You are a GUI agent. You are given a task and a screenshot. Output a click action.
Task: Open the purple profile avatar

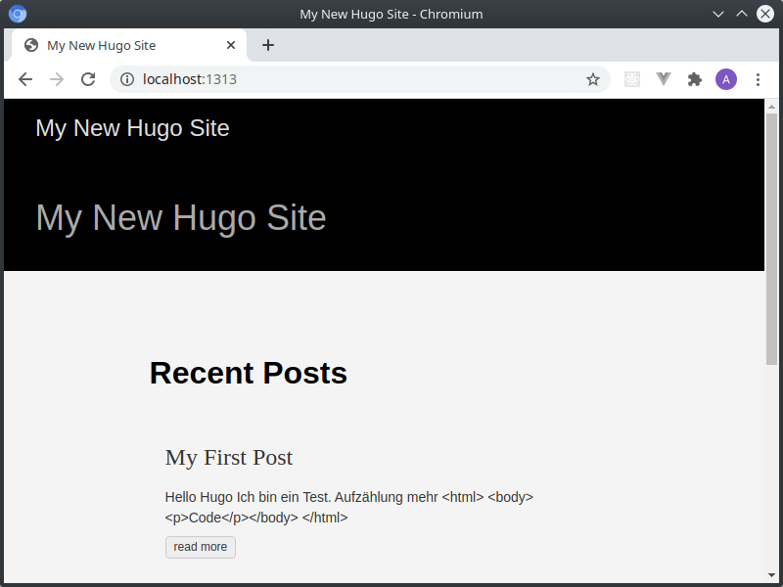[726, 79]
